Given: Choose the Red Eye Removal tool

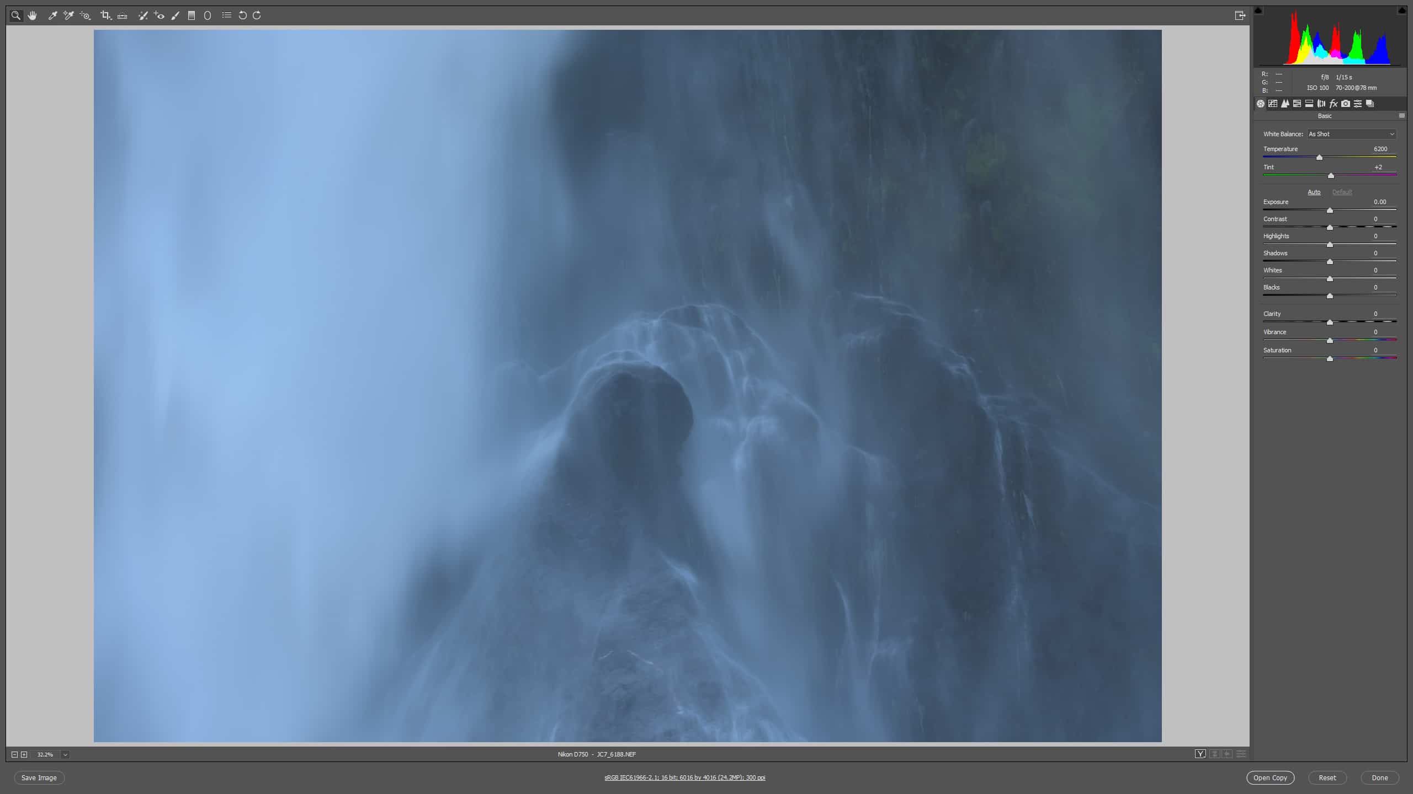Looking at the screenshot, I should 159,15.
